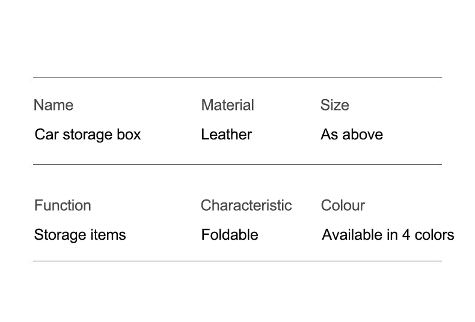The image size is (475, 322).
Task: Click the Size heading label
Action: tap(335, 105)
